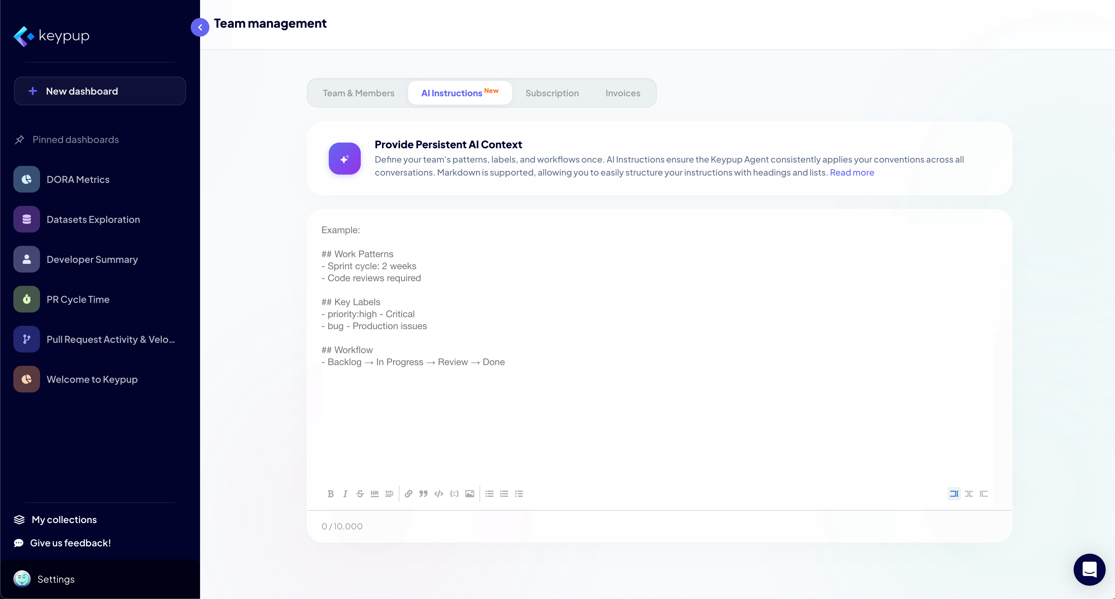
Task: Click the Pinned dashboards label
Action: click(75, 140)
